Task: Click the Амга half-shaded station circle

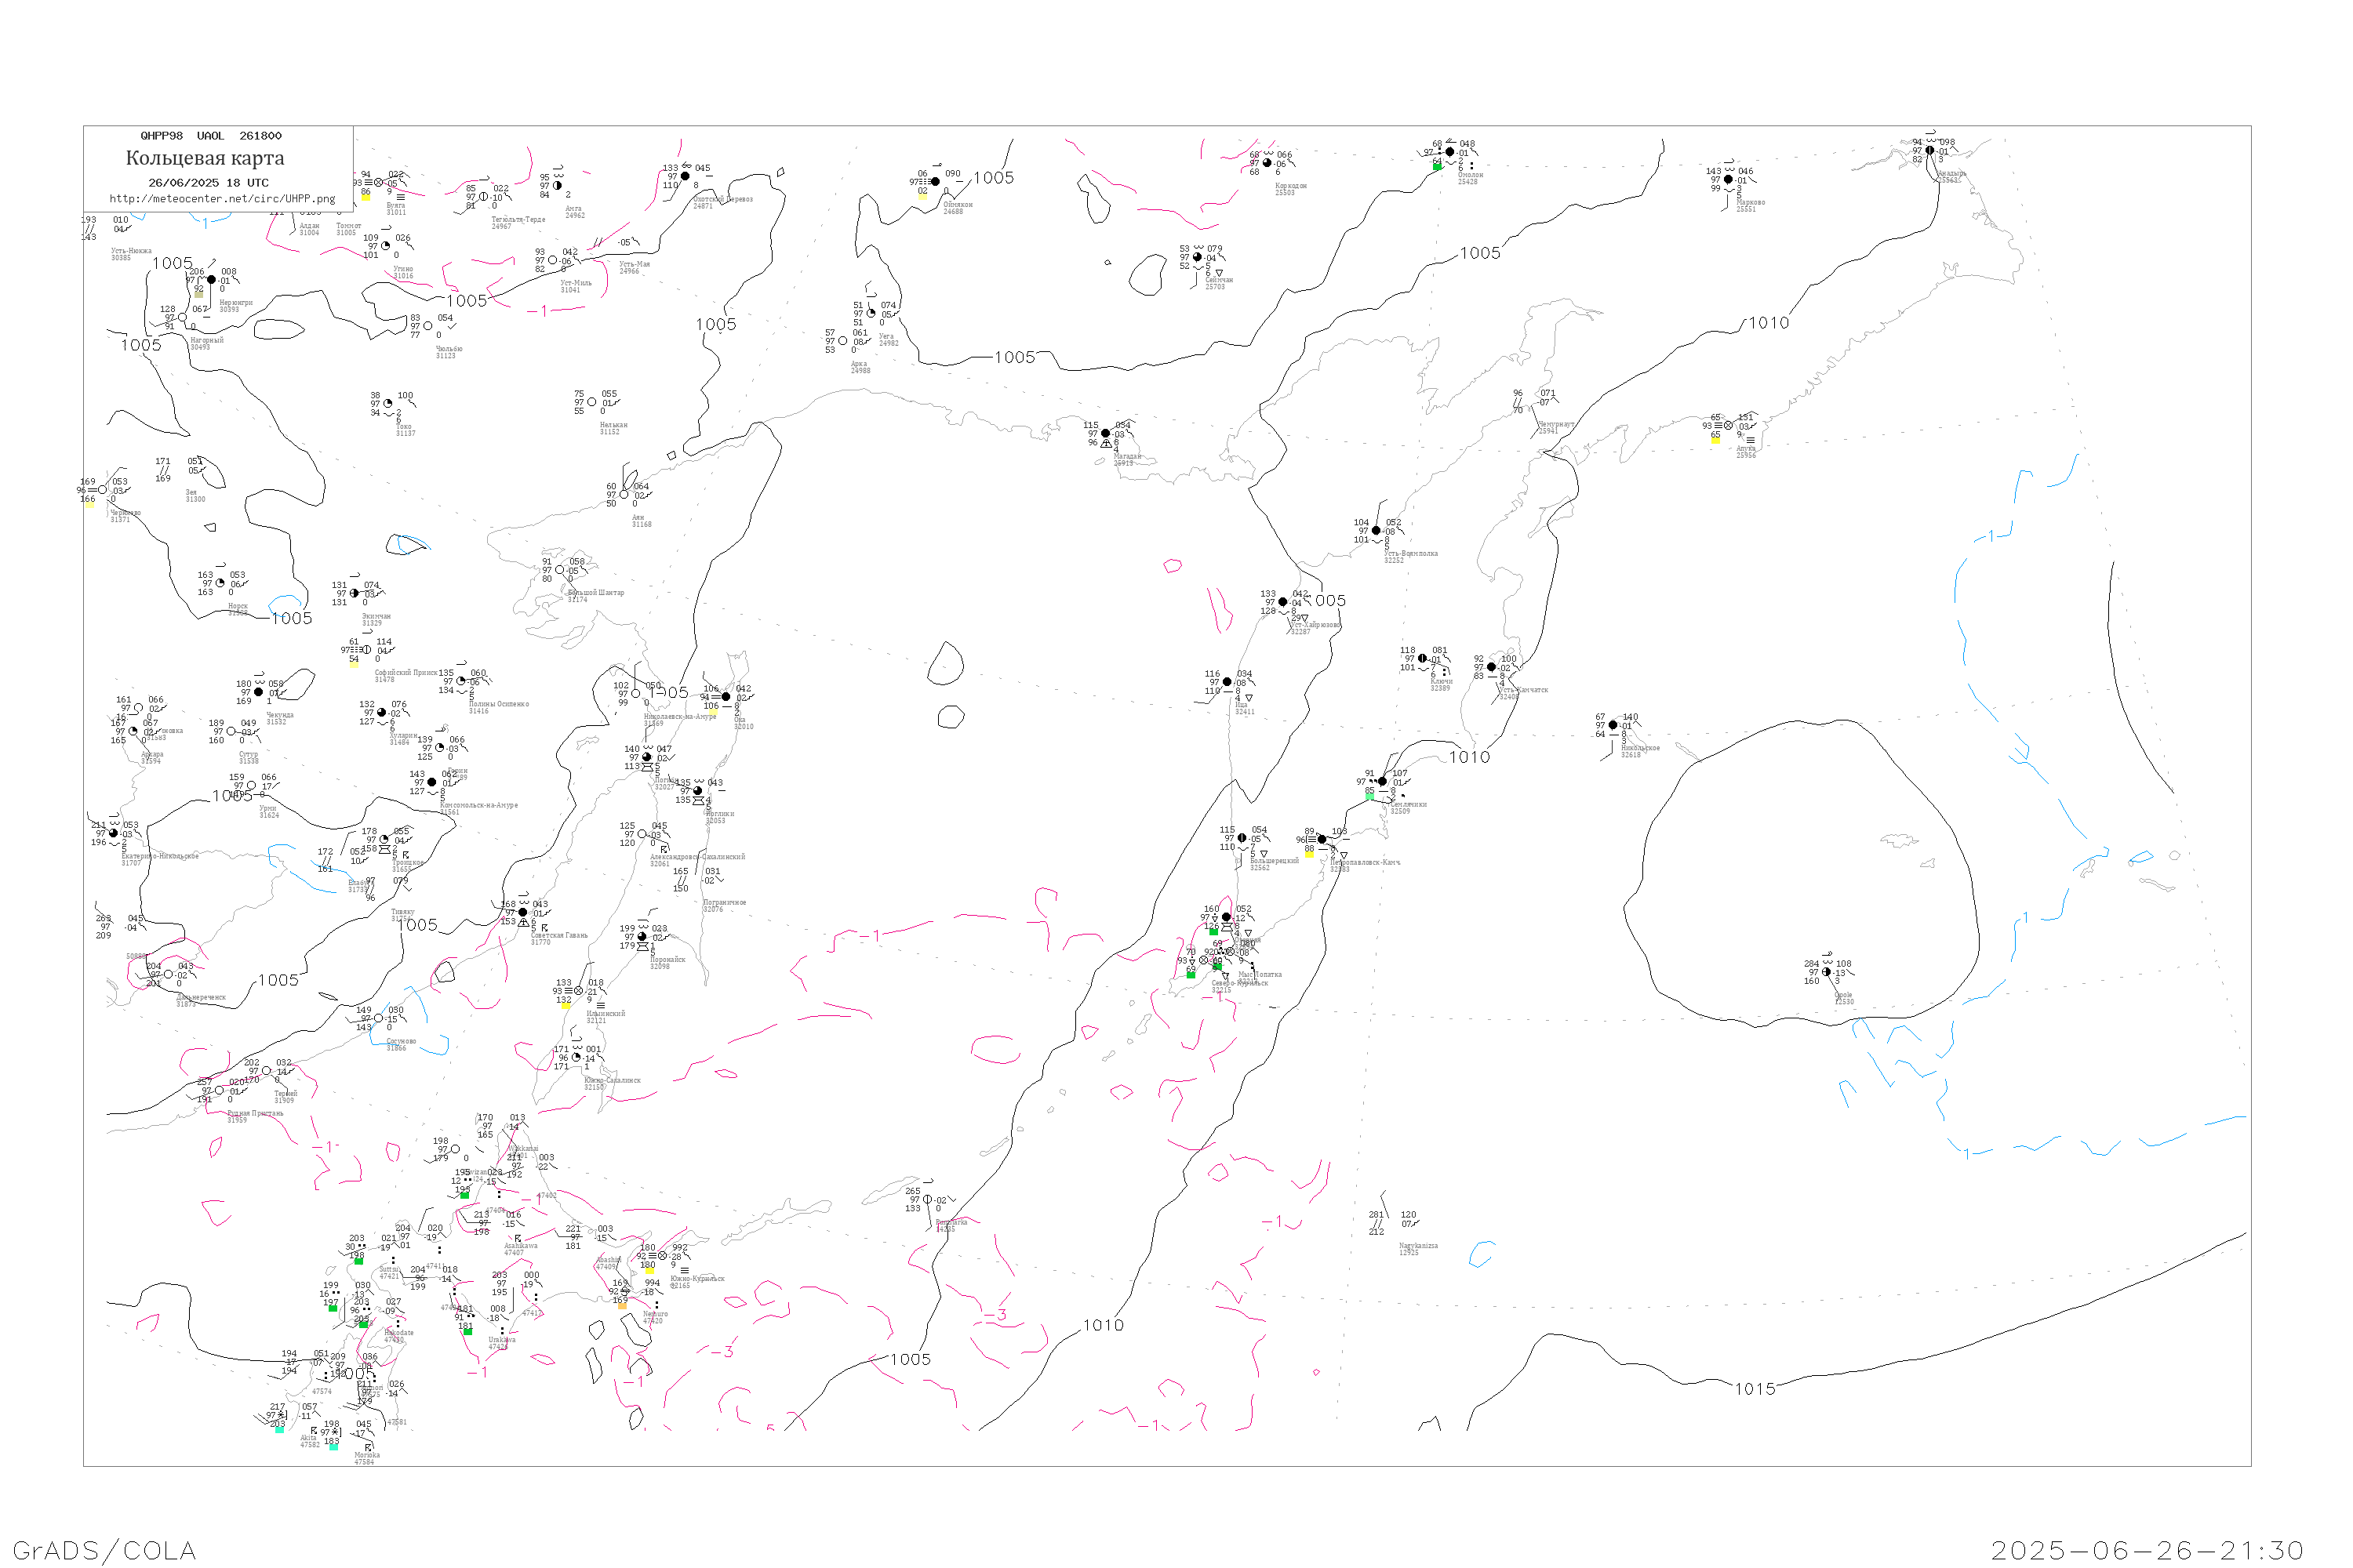Action: coord(557,185)
